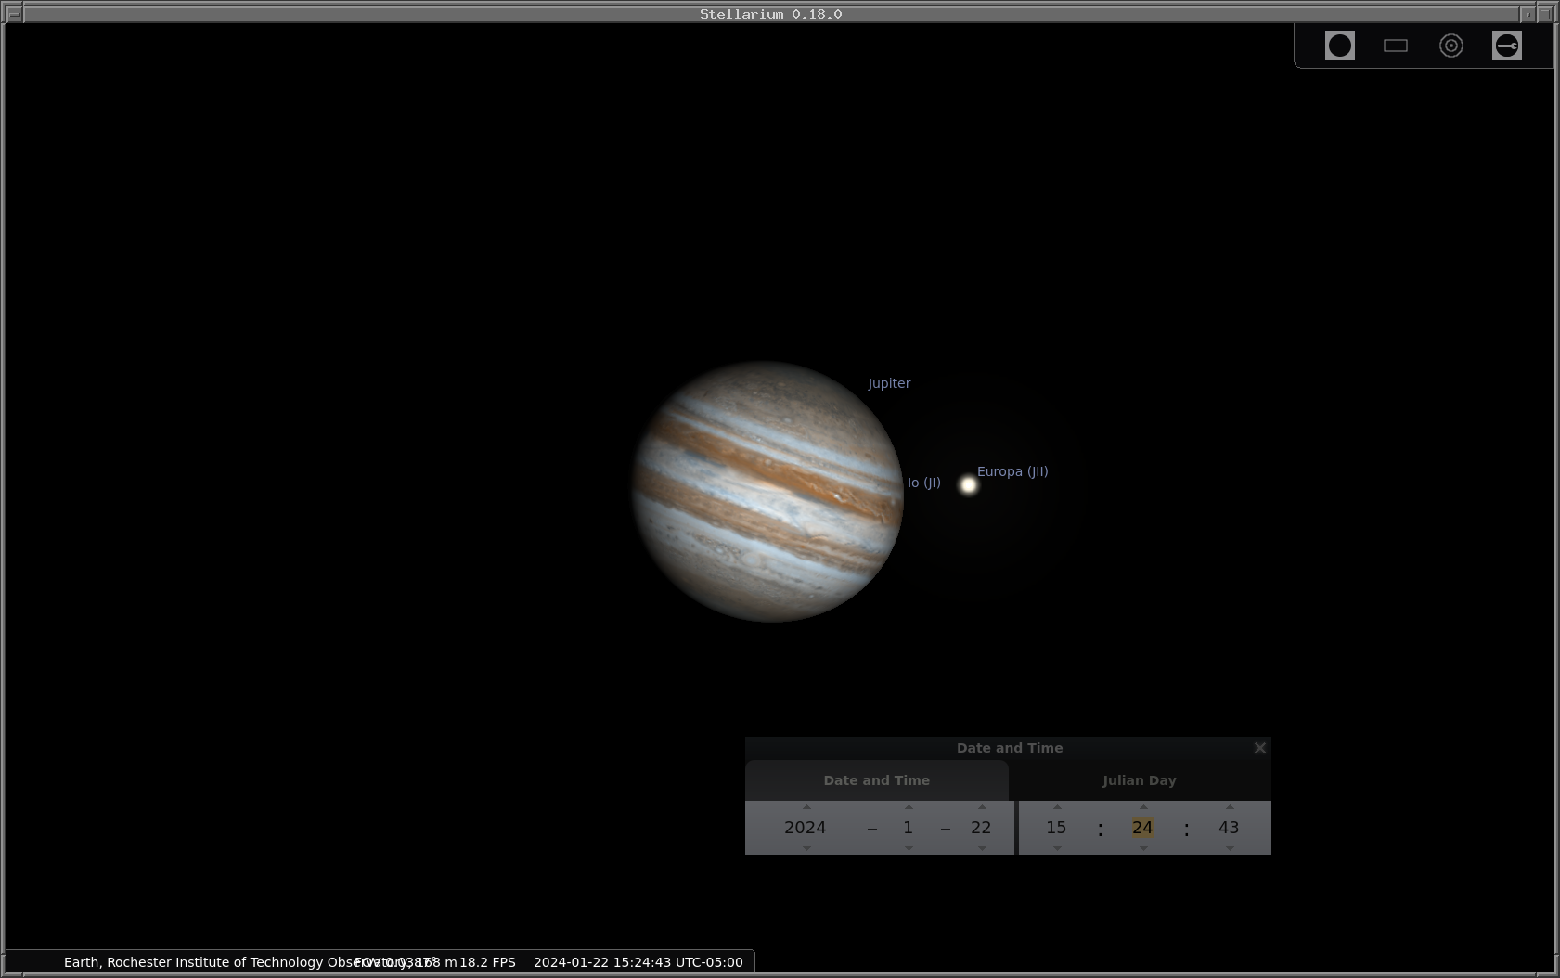
Task: Decrease the year with the down arrow
Action: point(806,848)
